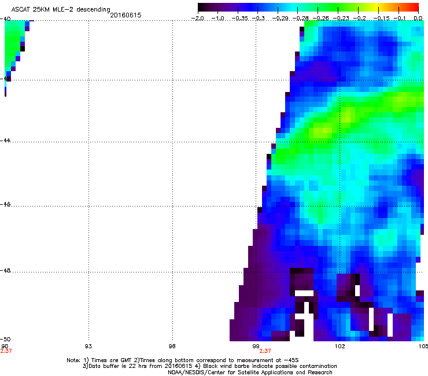
Task: Click the longitude label '105'
Action: (x=423, y=346)
